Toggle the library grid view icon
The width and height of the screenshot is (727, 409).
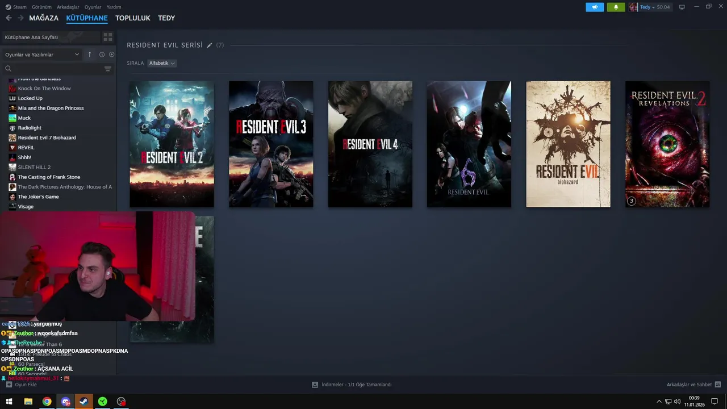coord(107,37)
